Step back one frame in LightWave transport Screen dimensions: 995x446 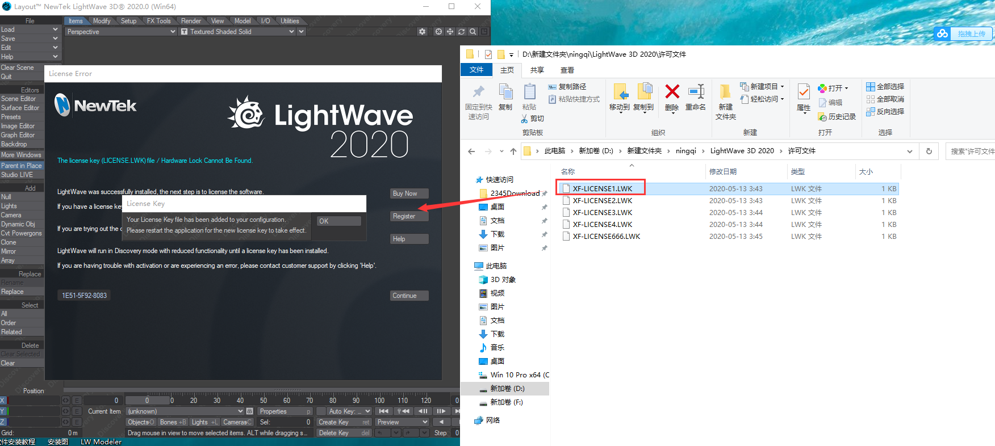point(423,411)
